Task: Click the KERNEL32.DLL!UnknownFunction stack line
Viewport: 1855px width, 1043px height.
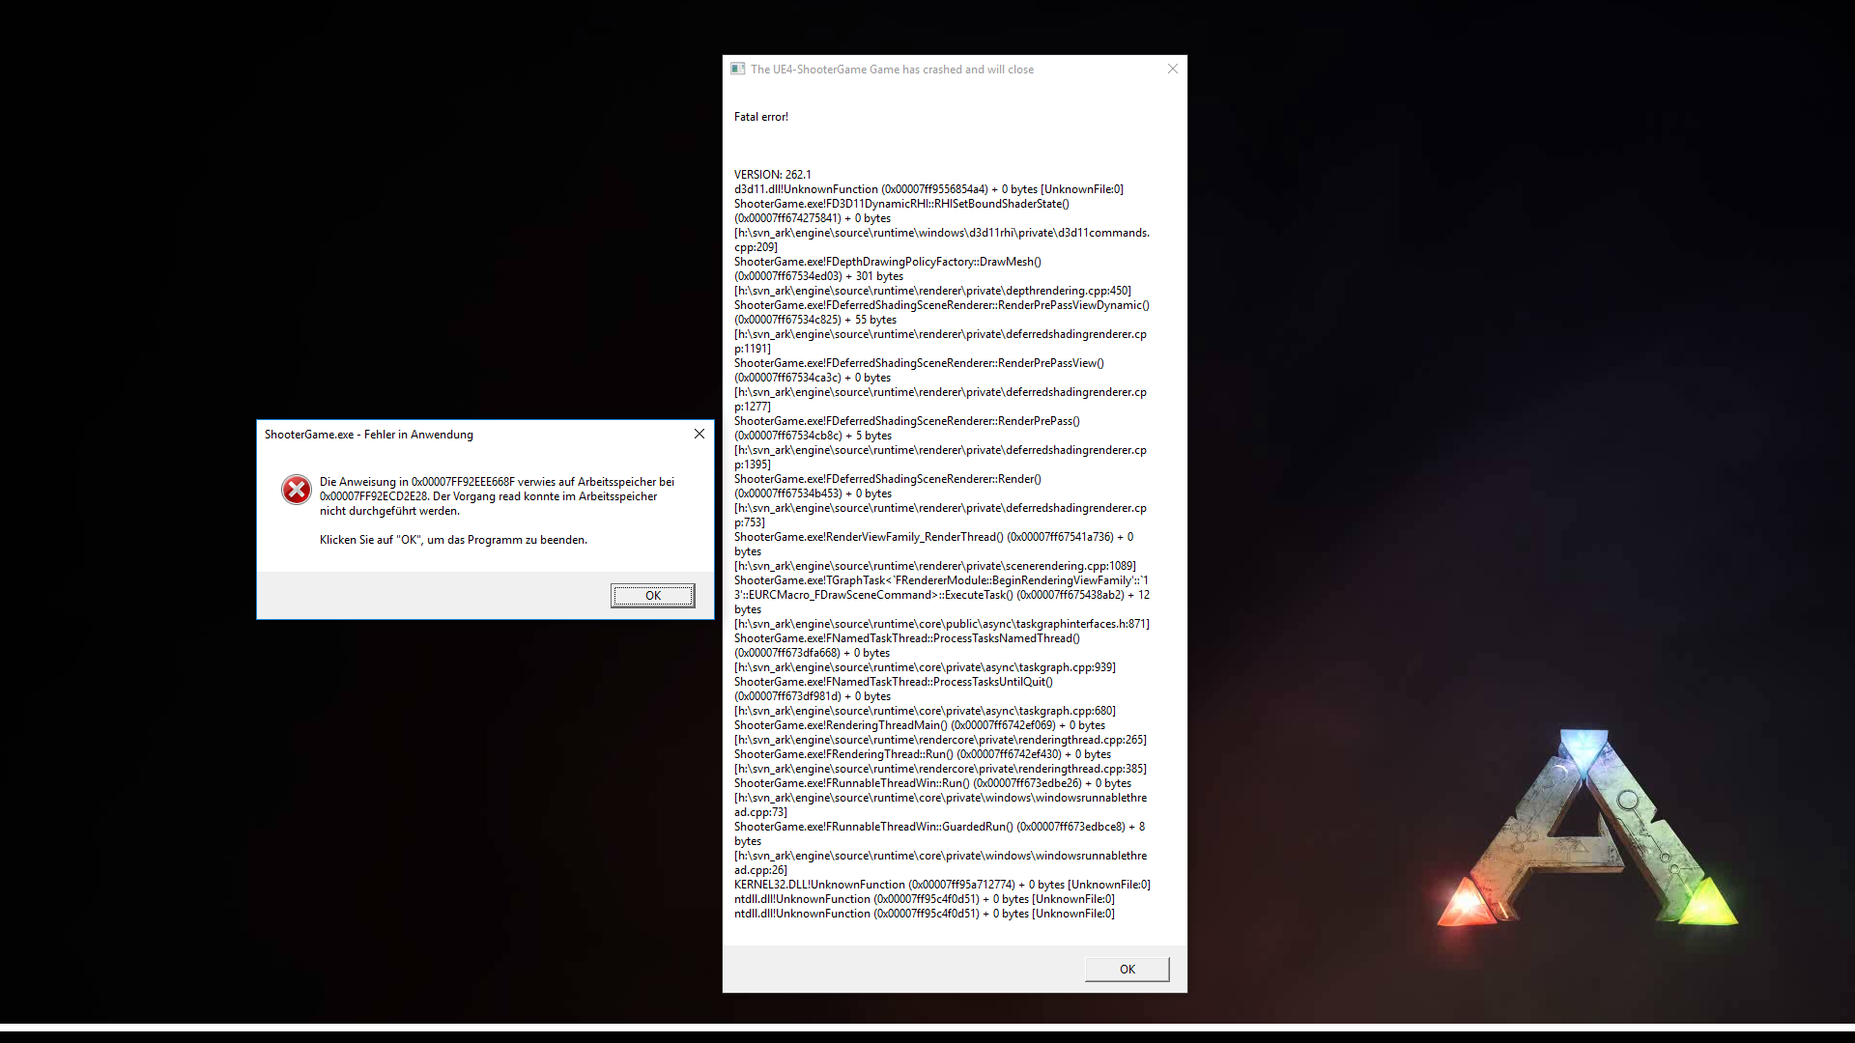Action: (941, 885)
